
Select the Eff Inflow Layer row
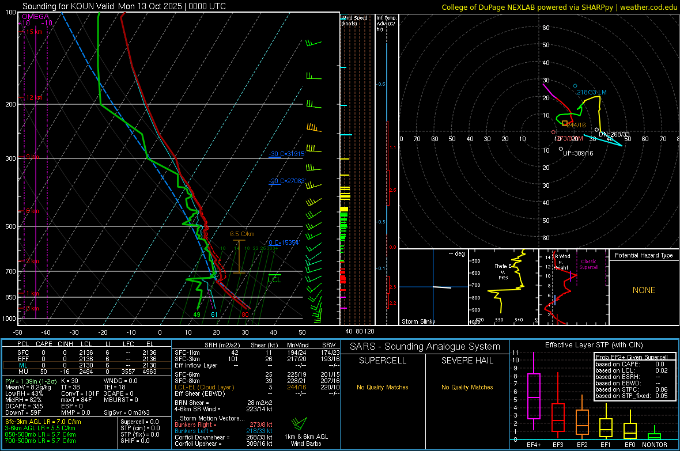(257, 365)
